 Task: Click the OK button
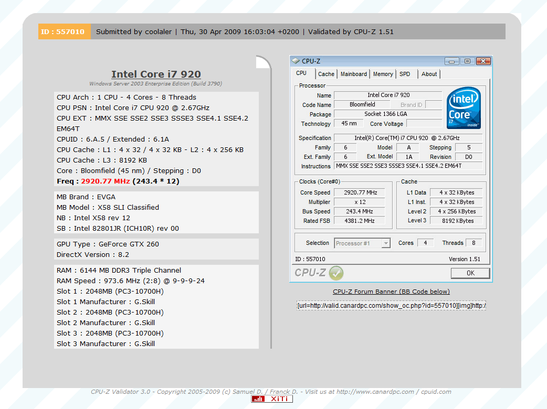point(470,273)
